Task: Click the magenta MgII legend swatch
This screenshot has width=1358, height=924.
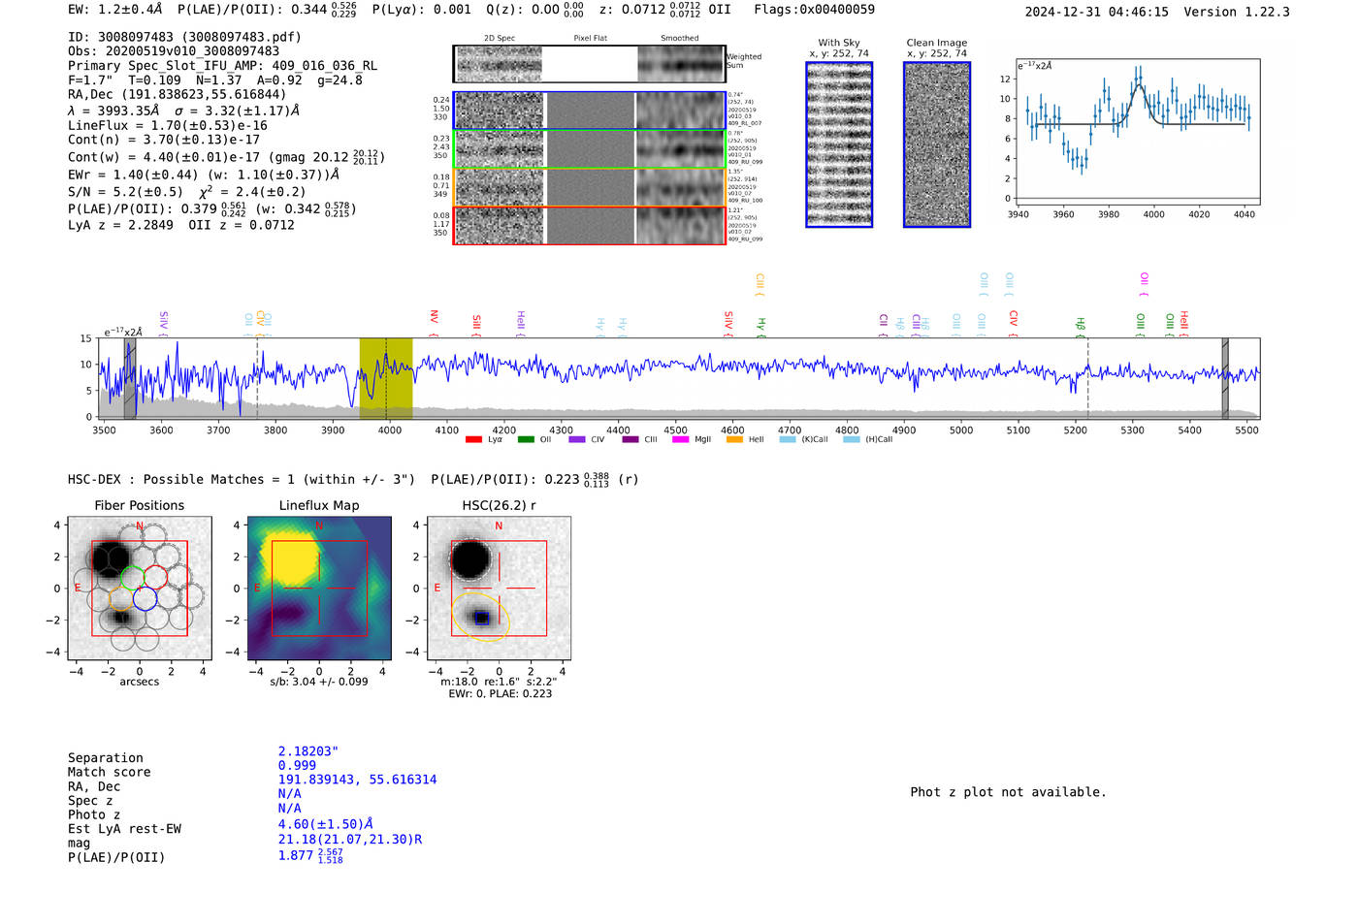Action: coord(680,439)
